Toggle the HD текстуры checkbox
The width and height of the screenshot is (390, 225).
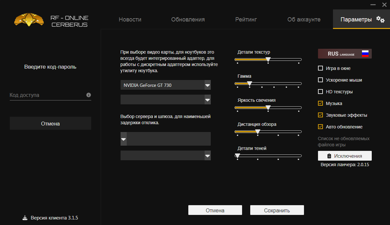pos(320,92)
